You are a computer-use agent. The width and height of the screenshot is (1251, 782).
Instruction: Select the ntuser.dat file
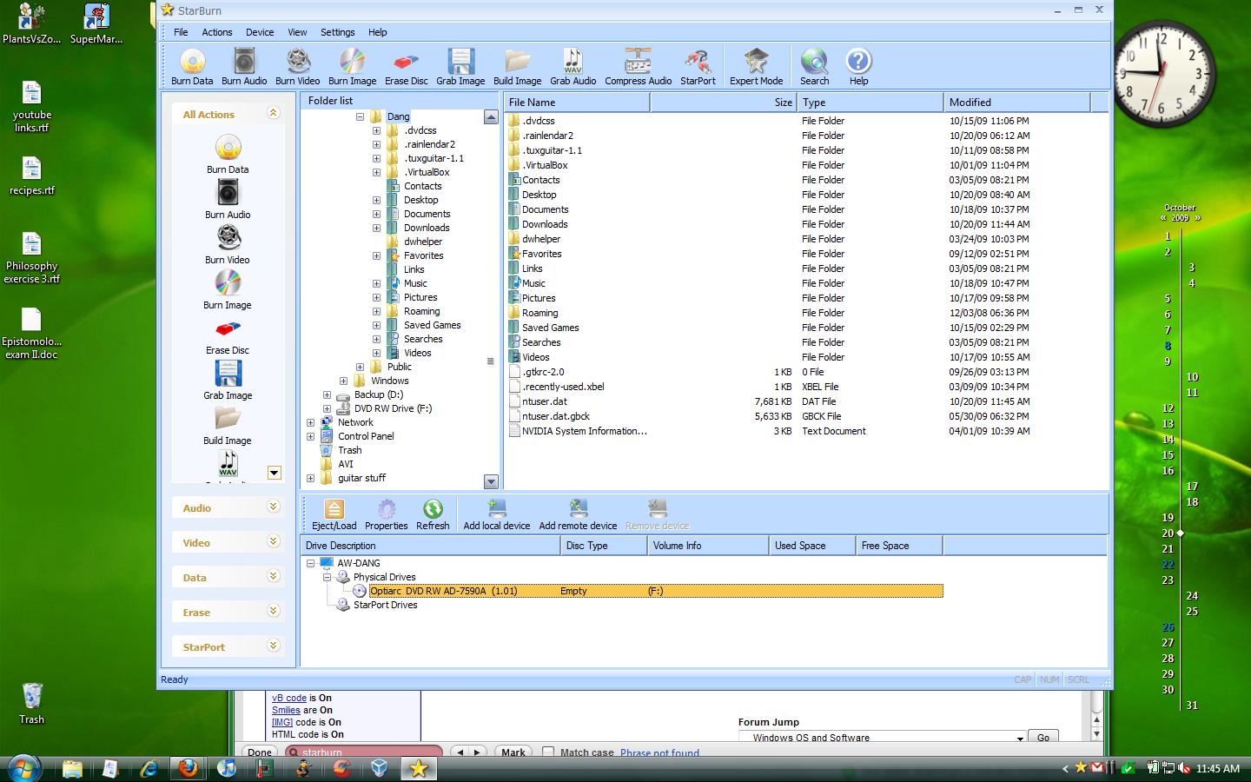[545, 401]
